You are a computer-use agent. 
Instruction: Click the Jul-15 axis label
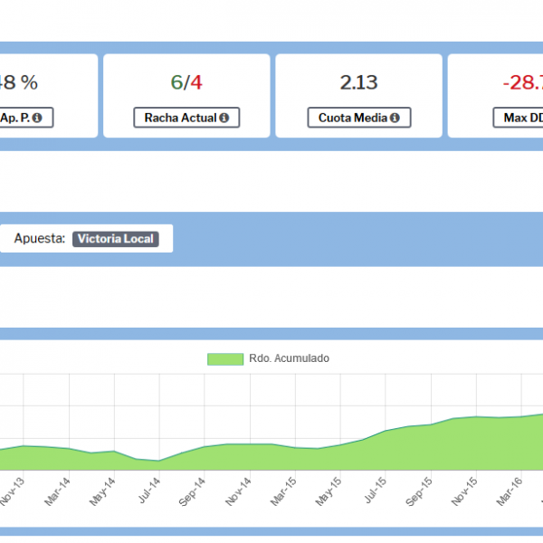click(376, 491)
